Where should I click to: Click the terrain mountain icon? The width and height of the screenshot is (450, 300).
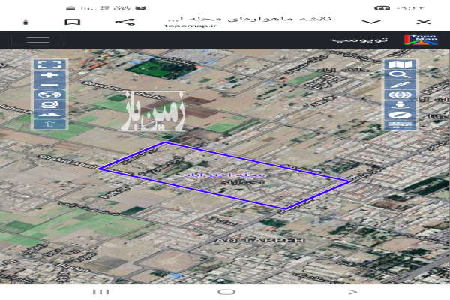[x=49, y=115]
